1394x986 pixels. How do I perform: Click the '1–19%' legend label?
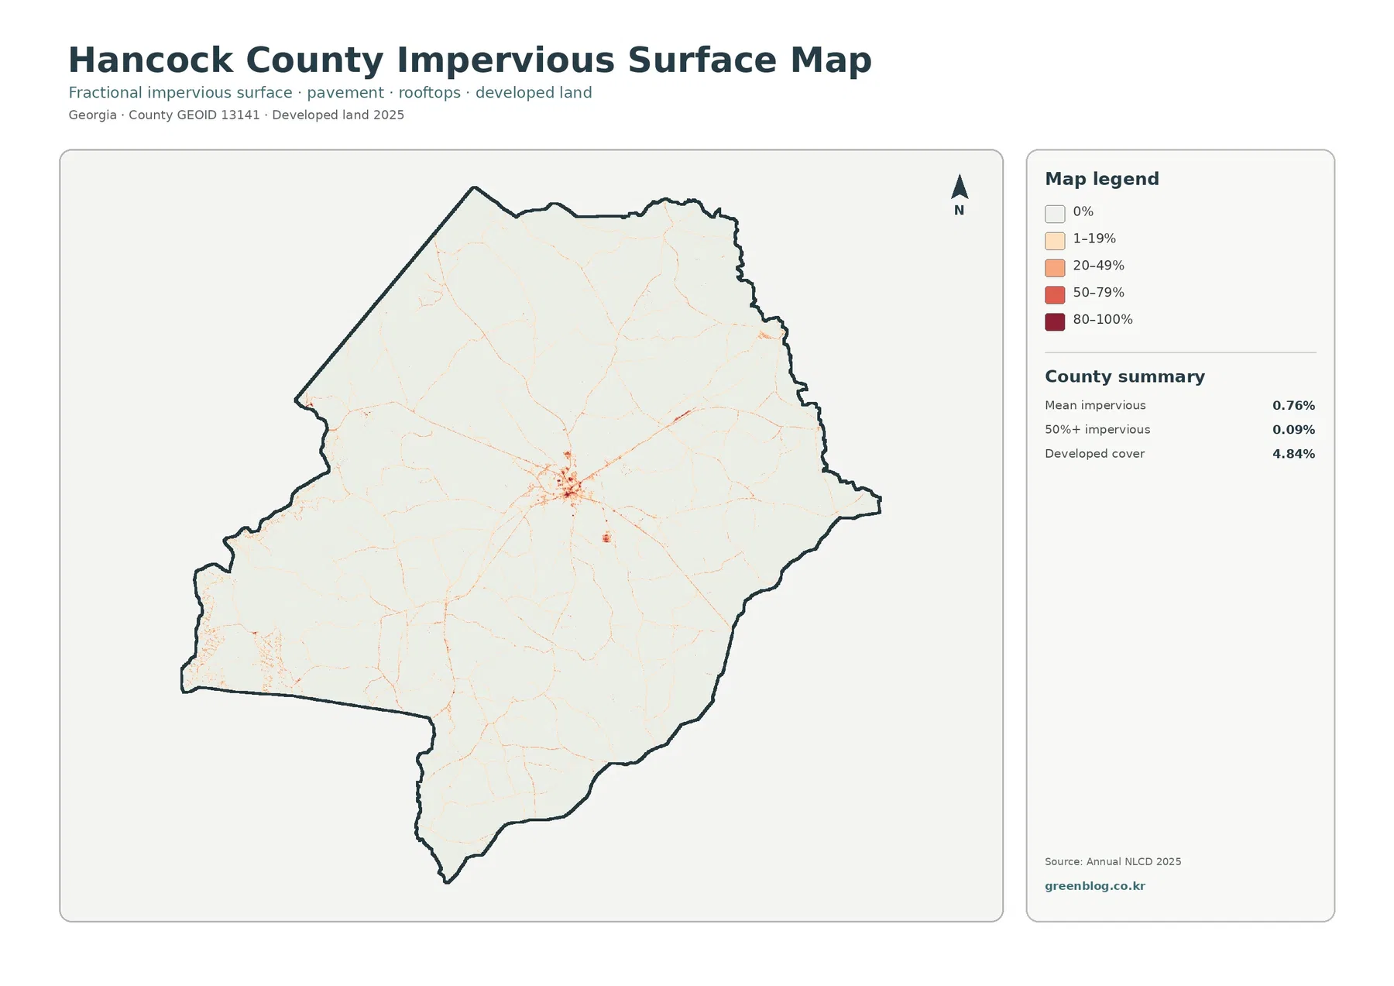coord(1094,239)
